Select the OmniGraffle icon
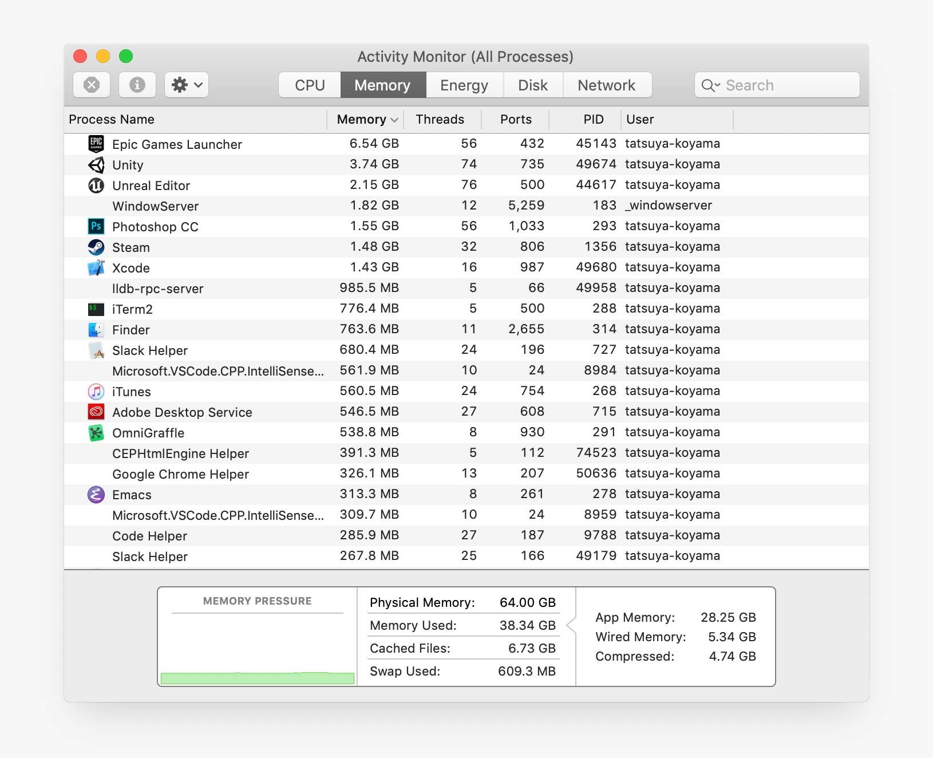The image size is (933, 758). 96,433
